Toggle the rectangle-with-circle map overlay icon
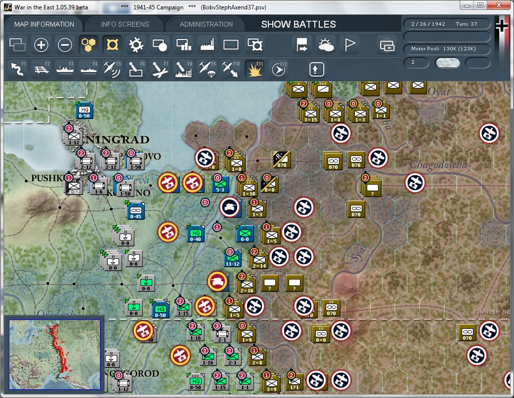 coord(160,45)
